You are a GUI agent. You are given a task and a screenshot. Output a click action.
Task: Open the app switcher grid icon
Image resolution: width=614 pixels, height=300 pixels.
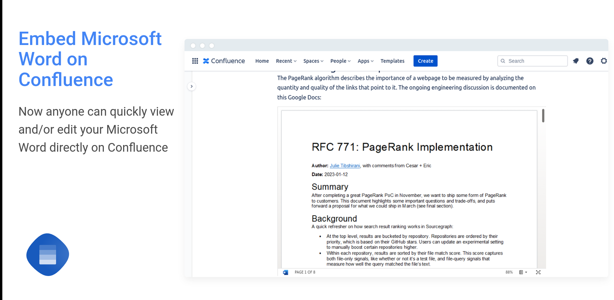click(195, 61)
